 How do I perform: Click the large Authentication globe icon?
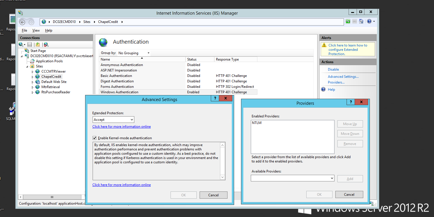click(103, 42)
